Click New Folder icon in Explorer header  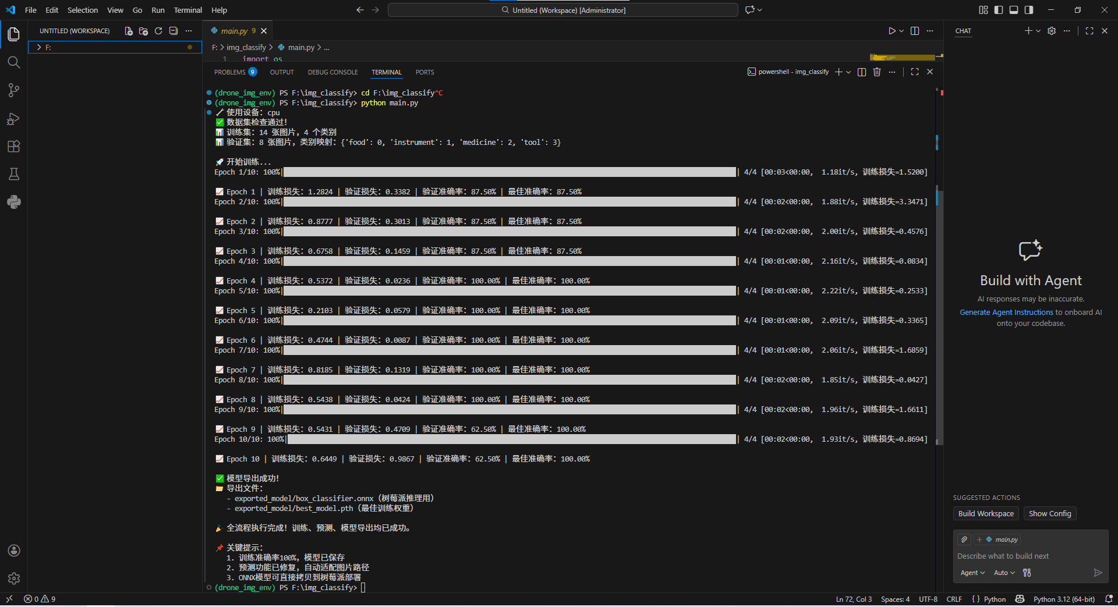[x=143, y=31]
